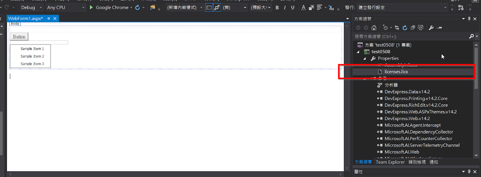Open the Debug configuration dropdown
This screenshot has height=177, width=481.
[x=31, y=7]
